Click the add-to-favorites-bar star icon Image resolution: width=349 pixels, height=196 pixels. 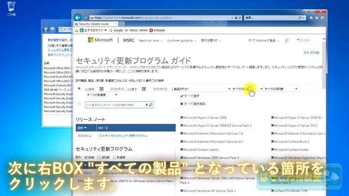pyautogui.click(x=76, y=30)
